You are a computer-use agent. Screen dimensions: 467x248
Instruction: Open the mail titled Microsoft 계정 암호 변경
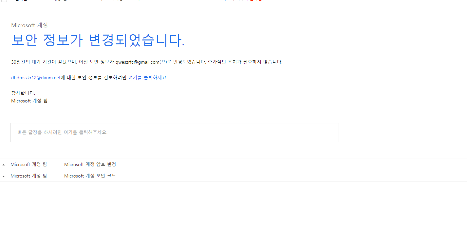pyautogui.click(x=90, y=164)
